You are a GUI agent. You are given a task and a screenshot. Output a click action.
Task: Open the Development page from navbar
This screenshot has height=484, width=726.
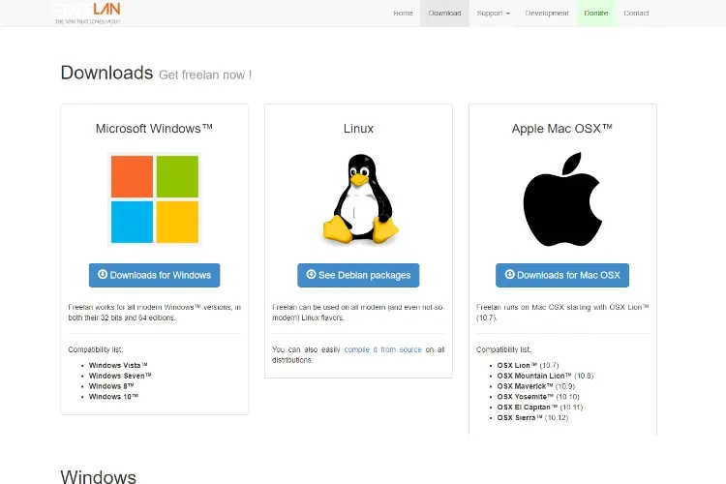pyautogui.click(x=547, y=14)
